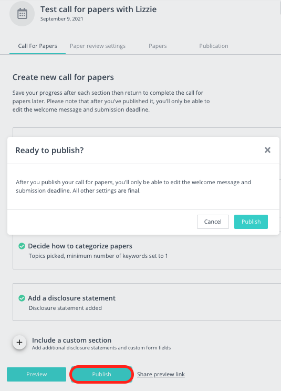
Task: Click the Preview button at bottom
Action: [x=37, y=374]
